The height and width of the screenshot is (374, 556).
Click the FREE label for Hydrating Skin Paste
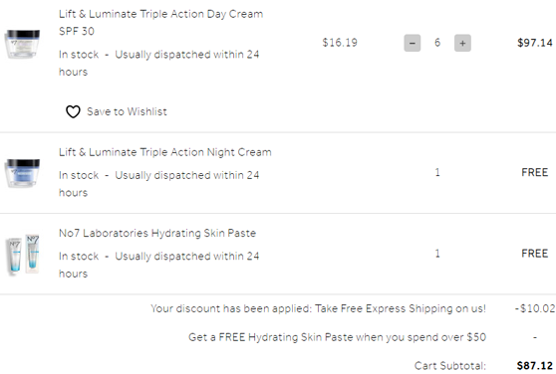click(x=535, y=254)
